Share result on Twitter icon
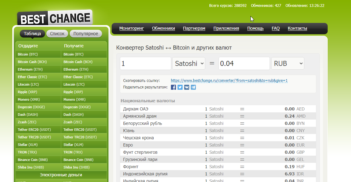 (180, 87)
